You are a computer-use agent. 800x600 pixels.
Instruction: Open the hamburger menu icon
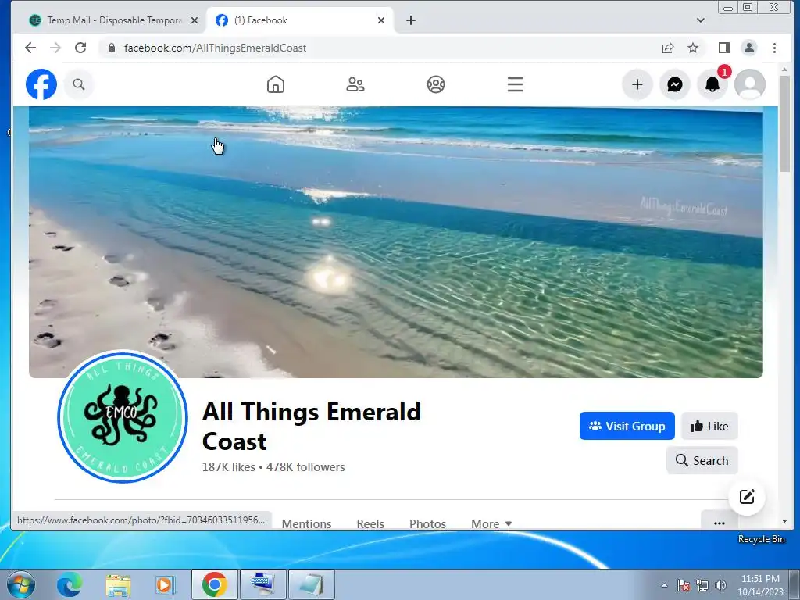tap(516, 84)
